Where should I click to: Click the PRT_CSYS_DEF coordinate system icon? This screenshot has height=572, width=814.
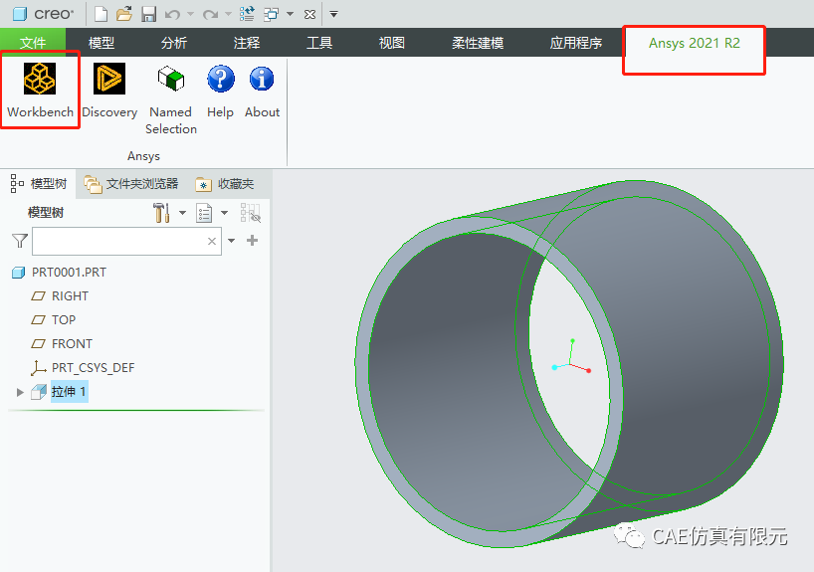point(39,368)
